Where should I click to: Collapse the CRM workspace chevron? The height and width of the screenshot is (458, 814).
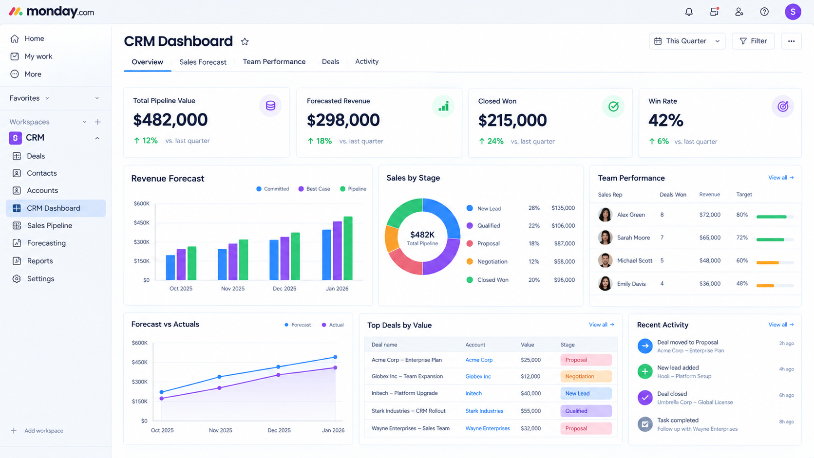tap(97, 138)
